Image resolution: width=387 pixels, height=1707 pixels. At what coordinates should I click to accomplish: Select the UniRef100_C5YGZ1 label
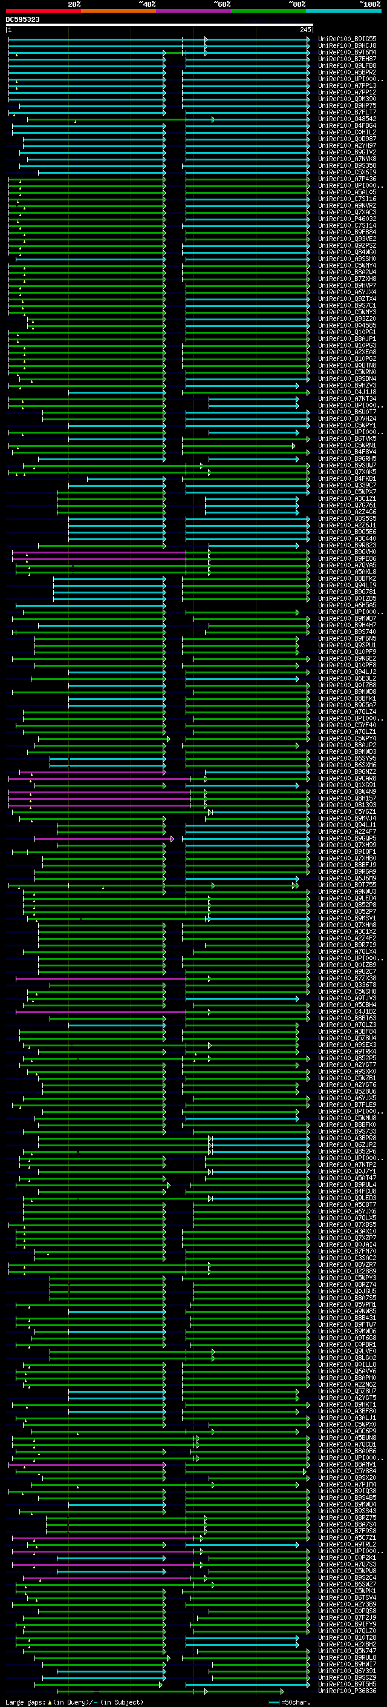[347, 811]
